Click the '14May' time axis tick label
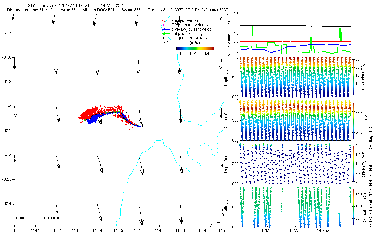 pyautogui.click(x=323, y=230)
